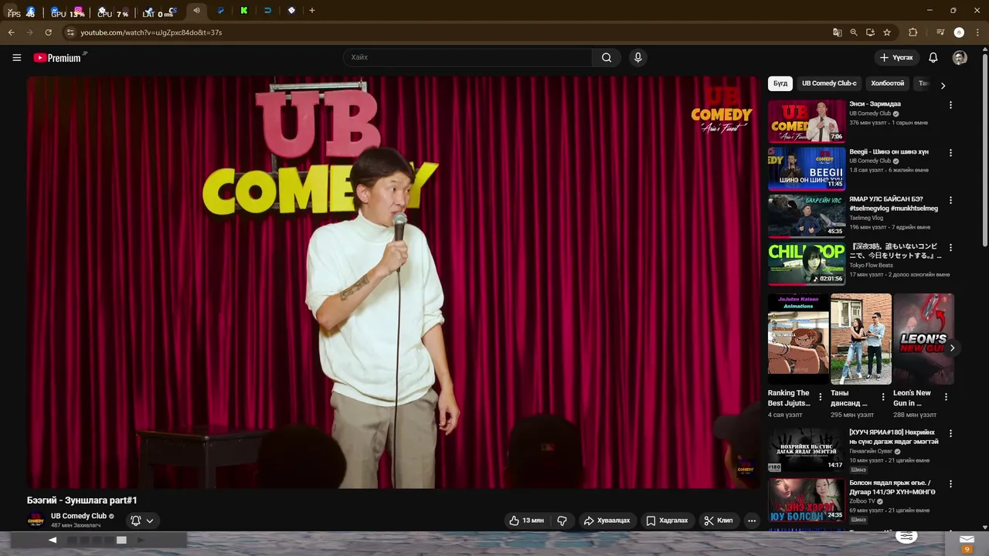Open Beegii - Шинэ он шинэ хүн thumbnail
Image resolution: width=989 pixels, height=556 pixels.
coord(807,168)
